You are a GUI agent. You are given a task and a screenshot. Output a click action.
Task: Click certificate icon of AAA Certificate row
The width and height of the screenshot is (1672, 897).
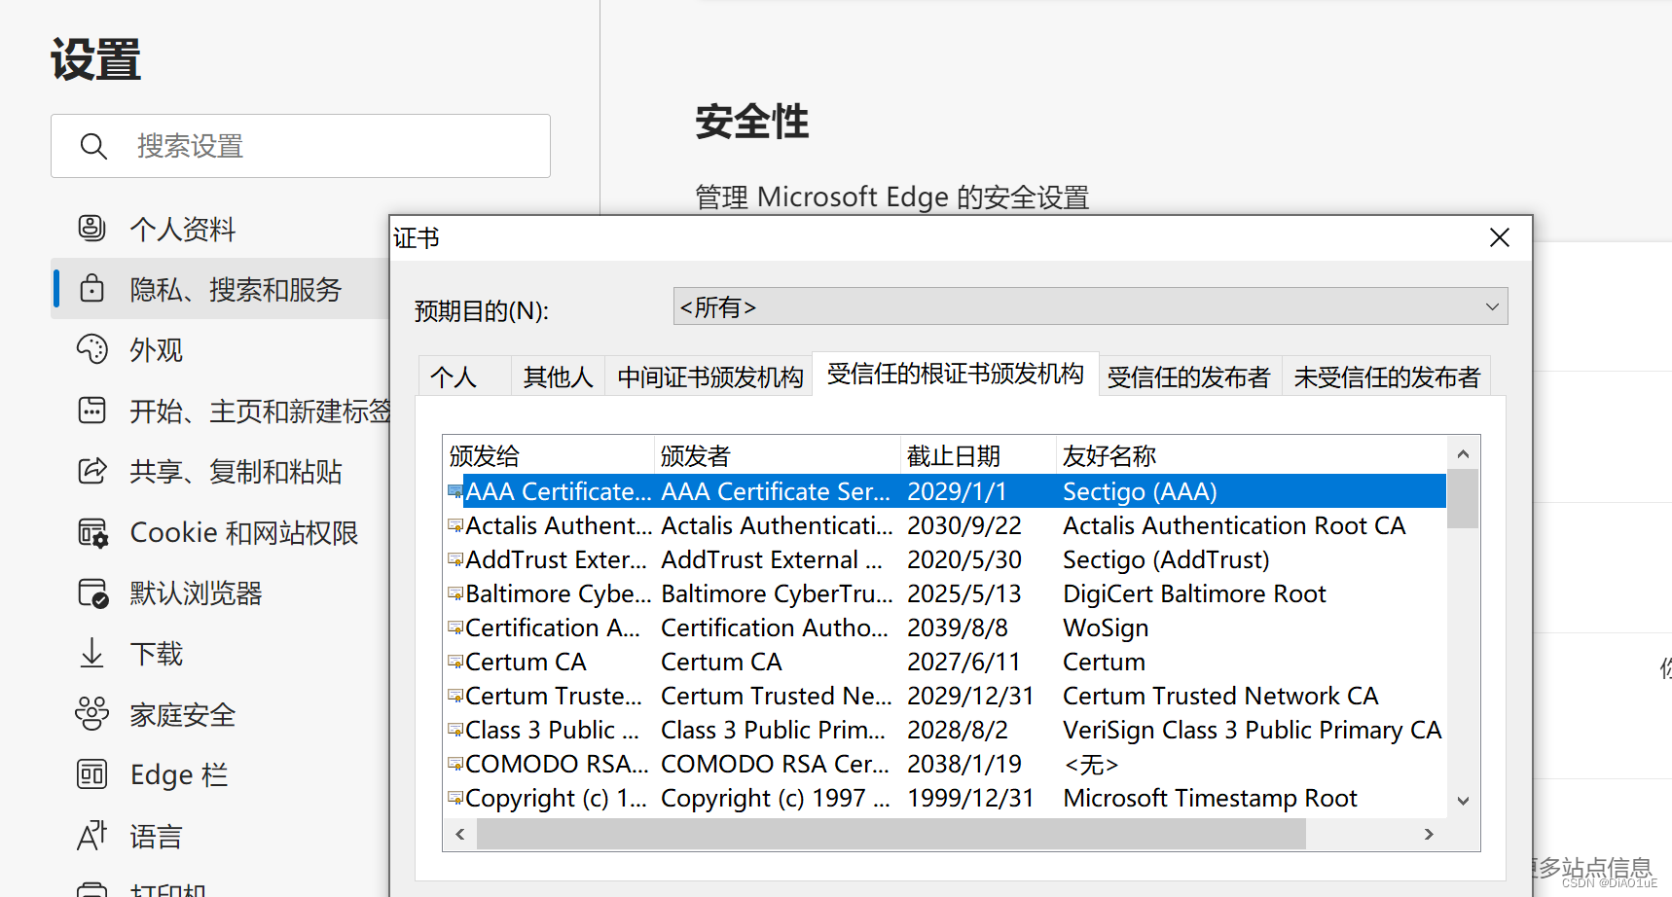[x=454, y=491]
